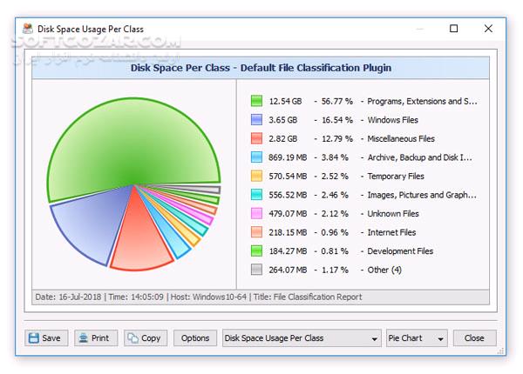This screenshot has width=523, height=374.
Task: Select the 'Internet Files' legend label
Action: [x=391, y=232]
